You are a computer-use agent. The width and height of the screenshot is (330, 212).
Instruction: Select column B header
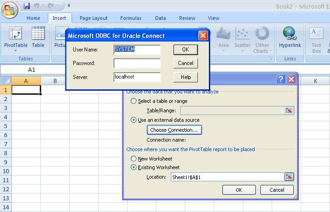(55, 81)
